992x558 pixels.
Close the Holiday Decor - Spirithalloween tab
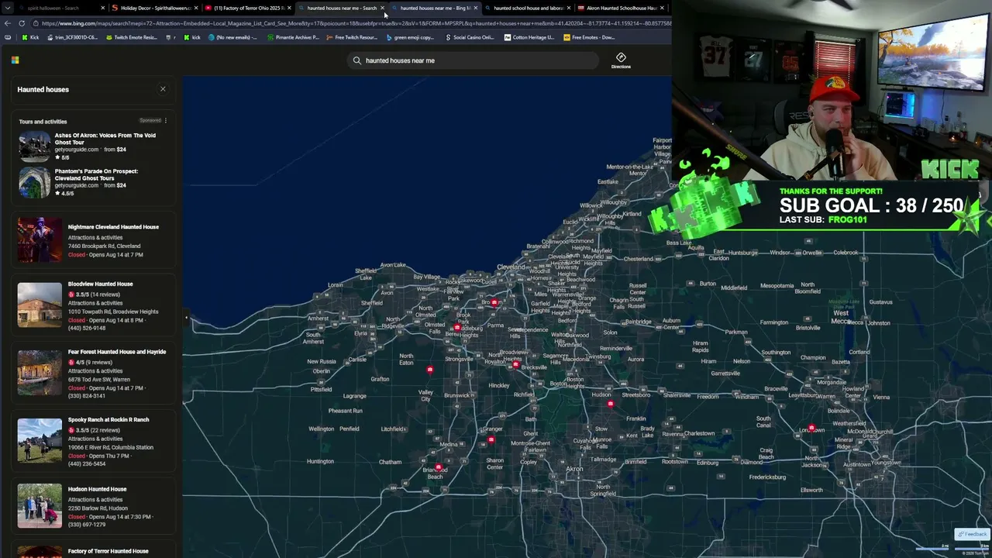[x=196, y=8]
